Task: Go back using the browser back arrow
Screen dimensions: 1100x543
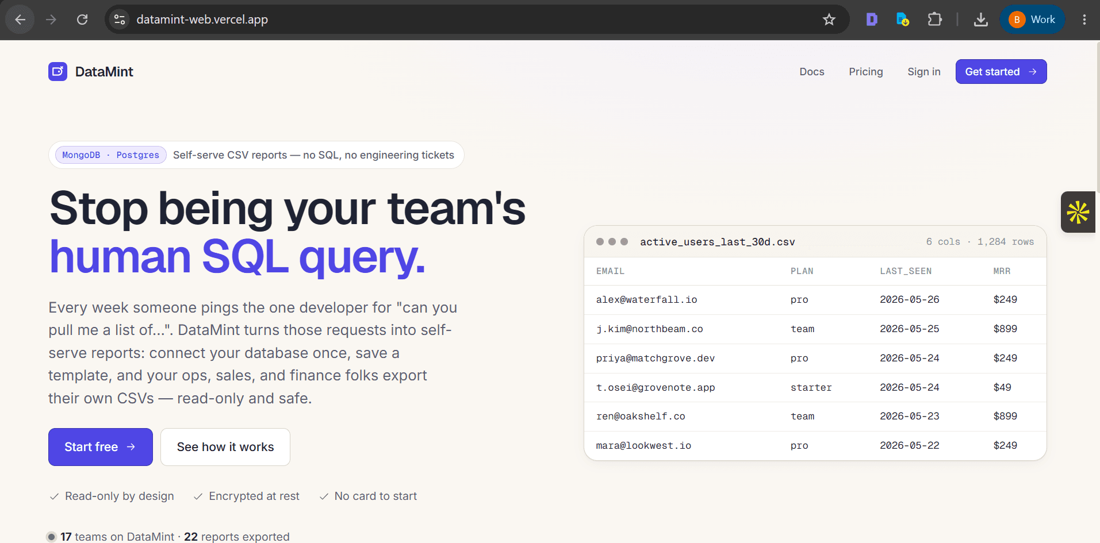Action: click(20, 20)
